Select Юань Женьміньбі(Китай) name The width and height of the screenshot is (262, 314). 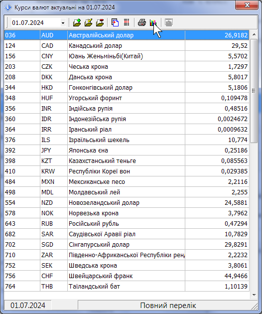(106, 56)
